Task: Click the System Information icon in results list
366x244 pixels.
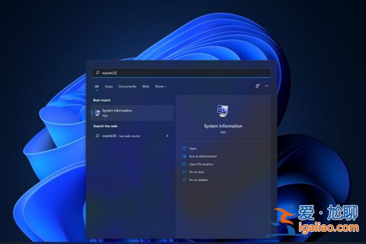Action: pos(97,112)
